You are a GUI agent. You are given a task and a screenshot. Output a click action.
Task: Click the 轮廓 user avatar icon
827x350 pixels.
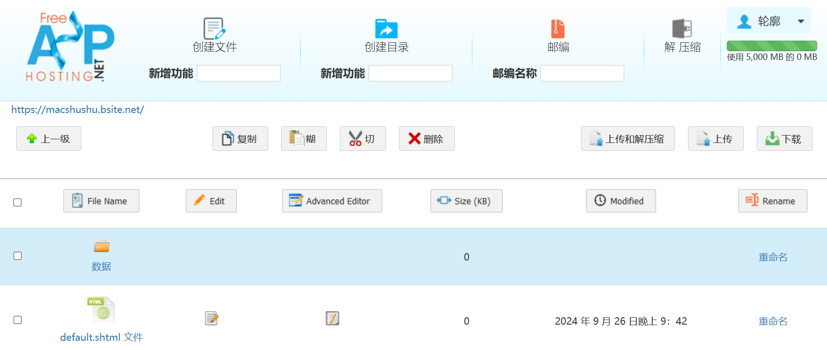tap(744, 22)
